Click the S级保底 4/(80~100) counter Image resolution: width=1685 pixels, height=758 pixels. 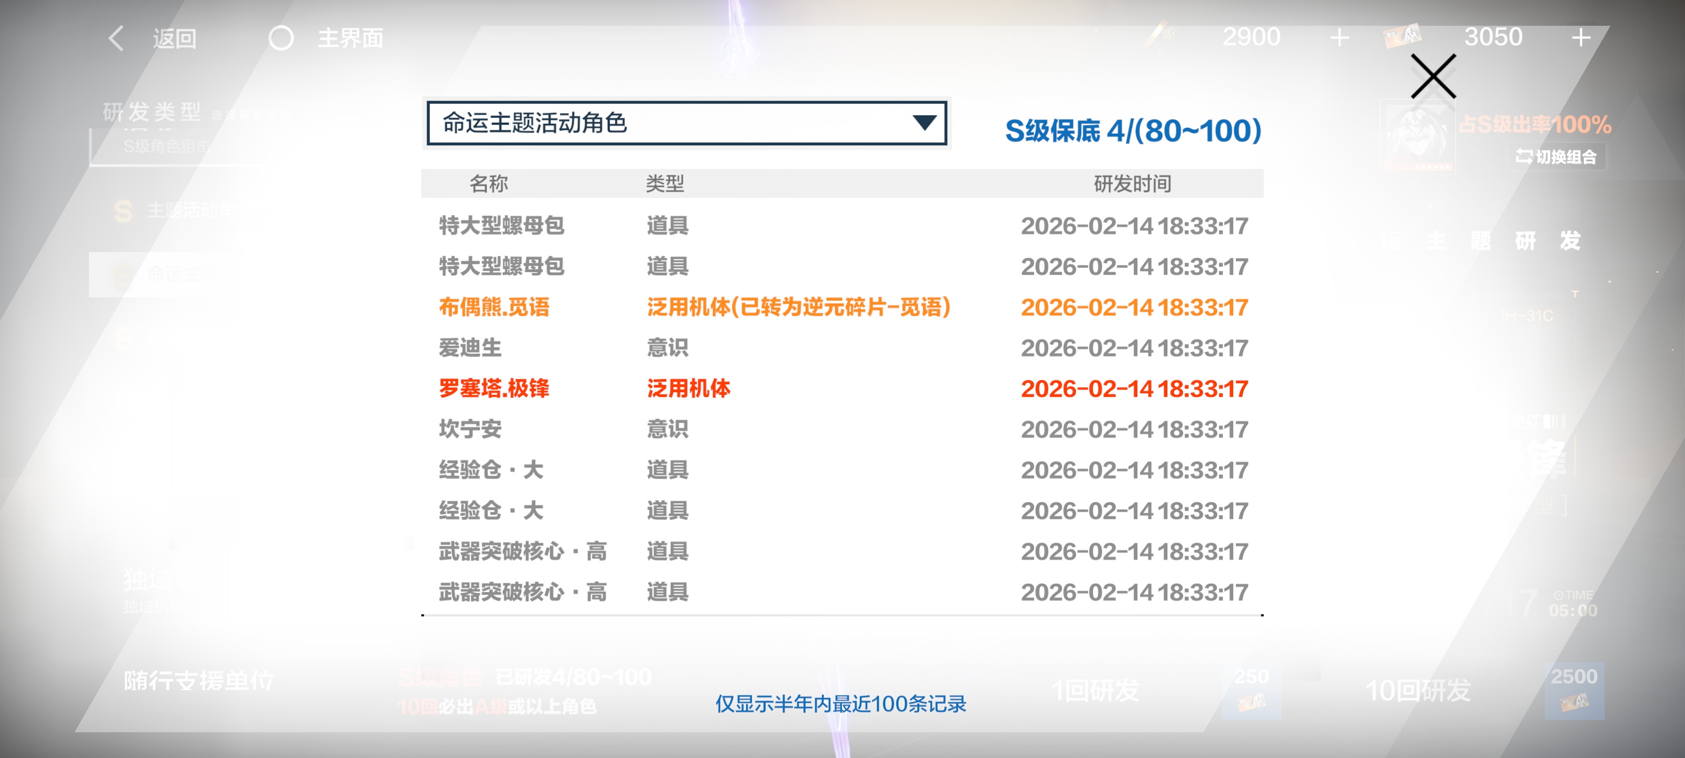(x=1133, y=130)
